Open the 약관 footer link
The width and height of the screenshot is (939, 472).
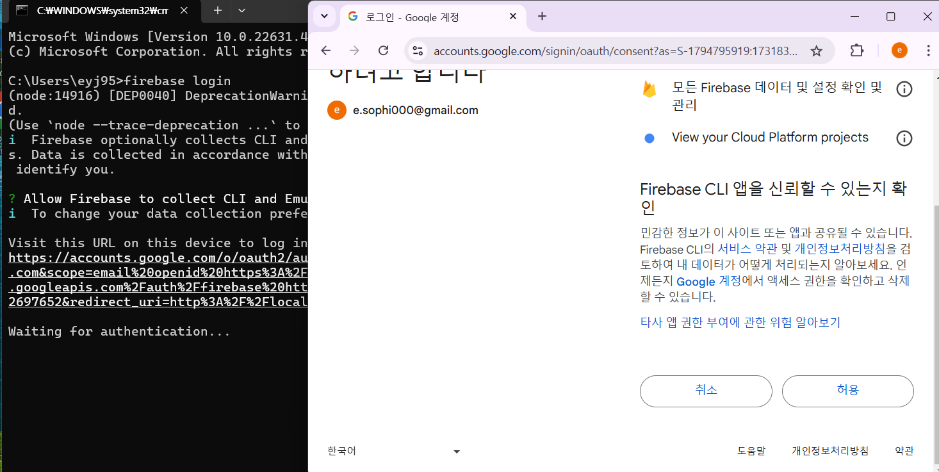click(904, 451)
